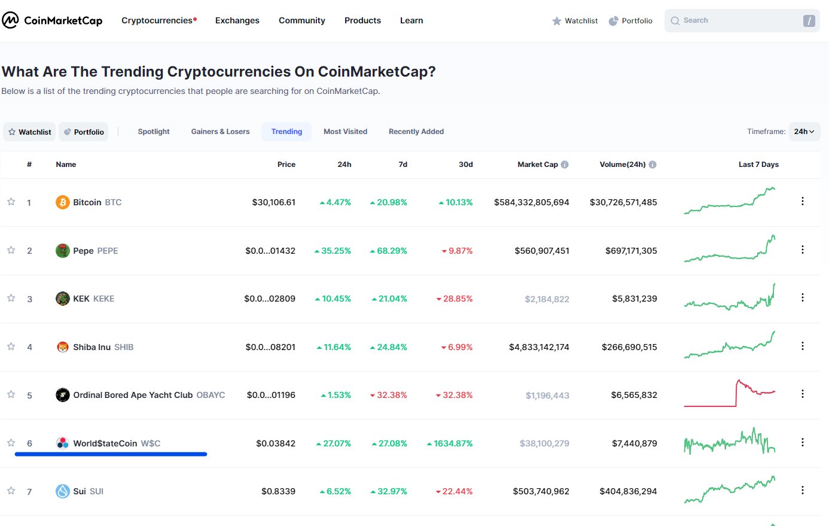Open the Community nav menu

pyautogui.click(x=302, y=20)
